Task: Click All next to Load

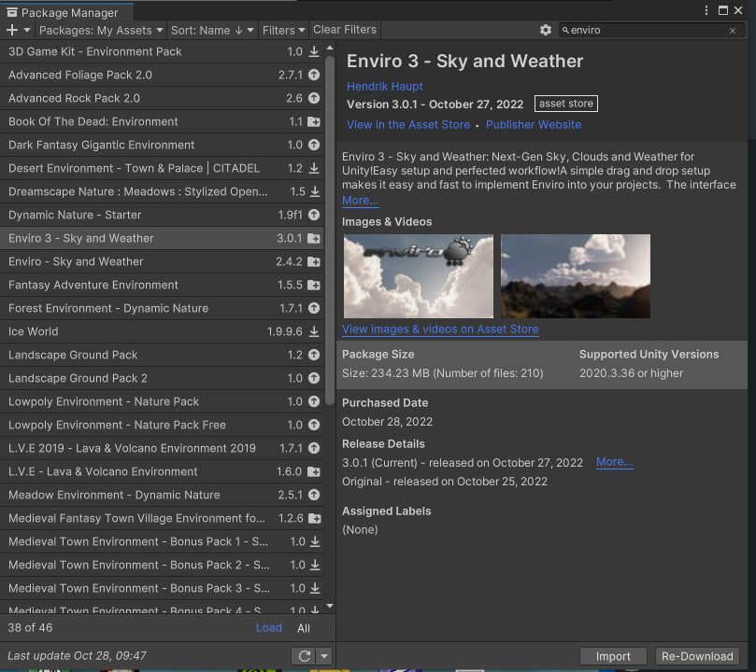Action: click(304, 628)
